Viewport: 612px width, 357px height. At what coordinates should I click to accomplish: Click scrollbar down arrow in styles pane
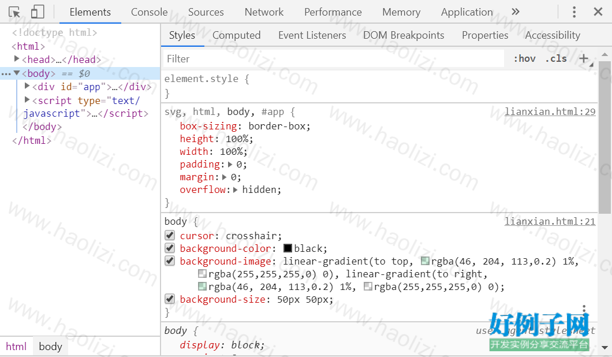605,347
